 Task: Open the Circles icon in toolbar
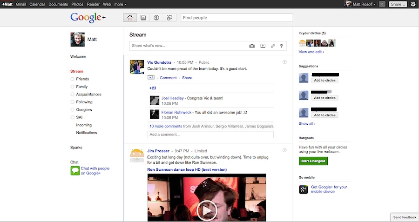(169, 18)
